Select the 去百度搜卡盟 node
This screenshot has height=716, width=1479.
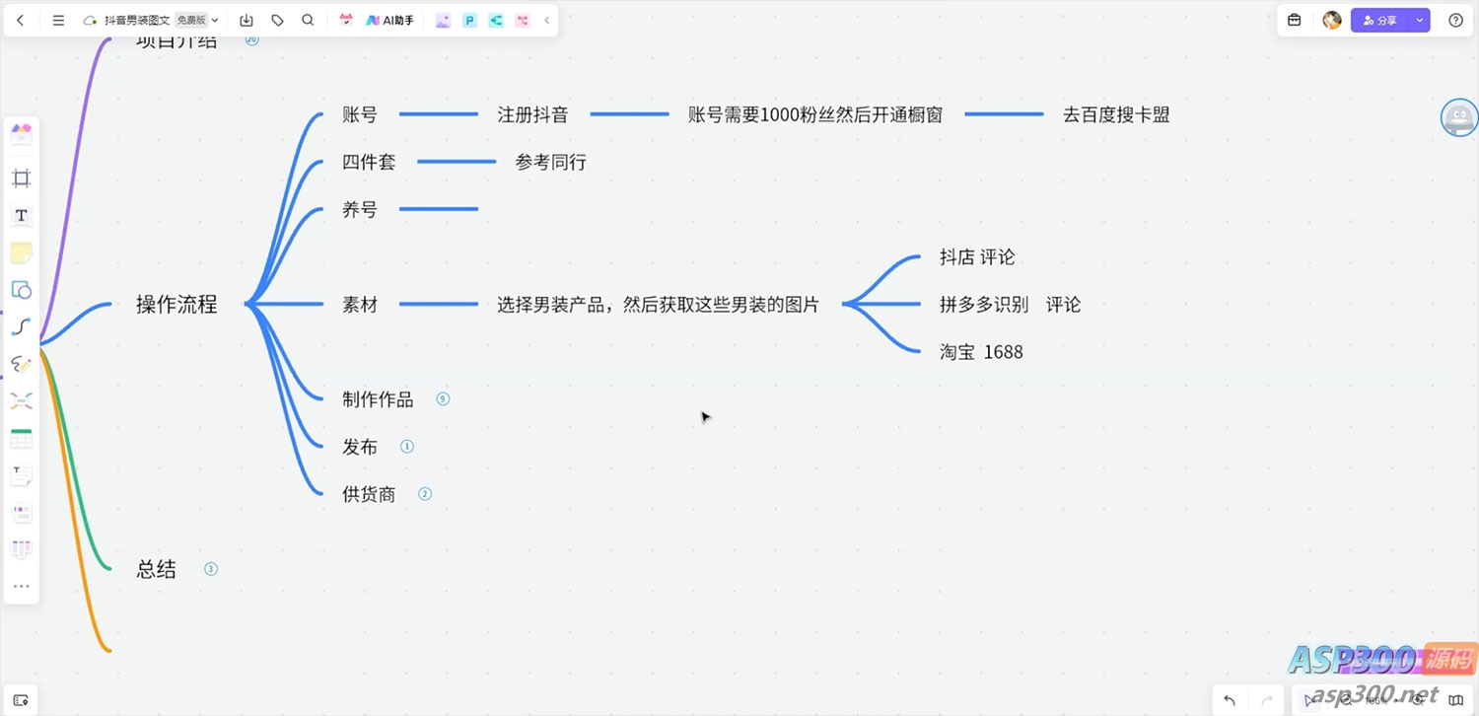click(x=1116, y=114)
